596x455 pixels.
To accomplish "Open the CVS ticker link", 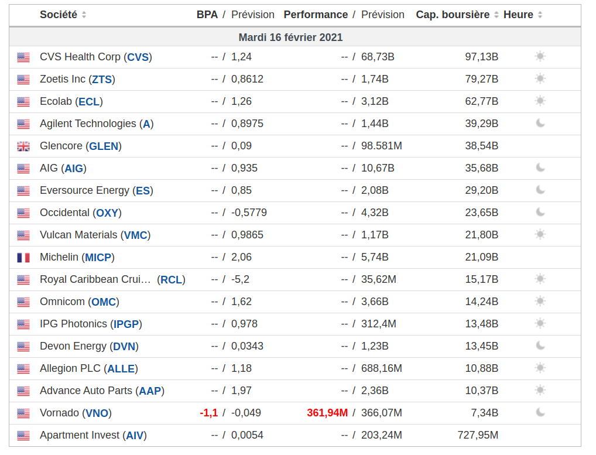I will coord(138,57).
